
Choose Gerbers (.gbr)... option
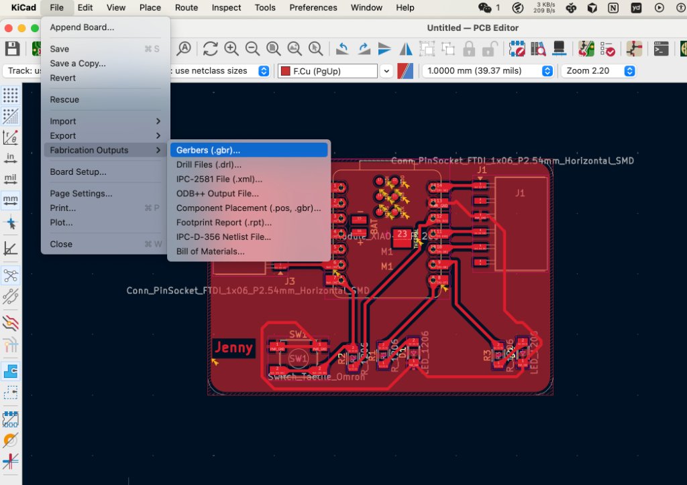pyautogui.click(x=249, y=150)
